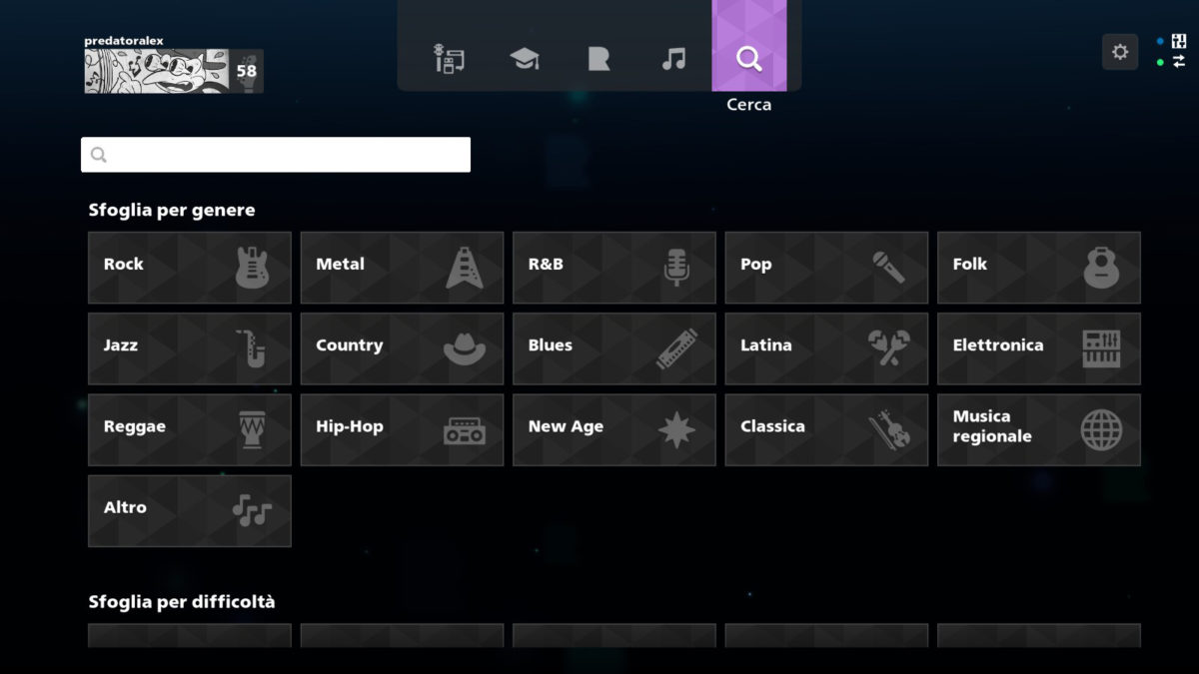Go to the R logo home tab
The height and width of the screenshot is (674, 1199).
tap(599, 59)
